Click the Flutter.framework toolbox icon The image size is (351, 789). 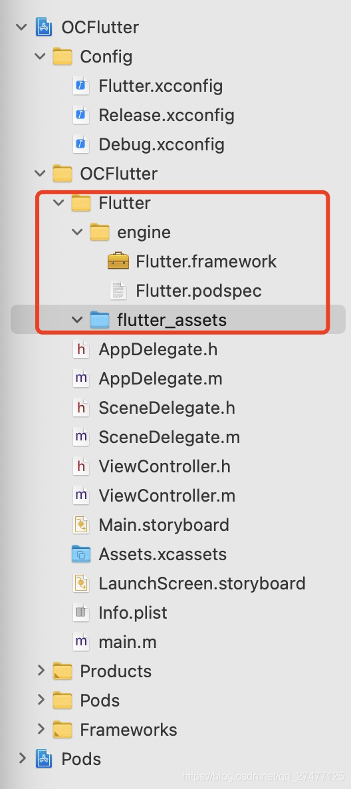point(118,261)
